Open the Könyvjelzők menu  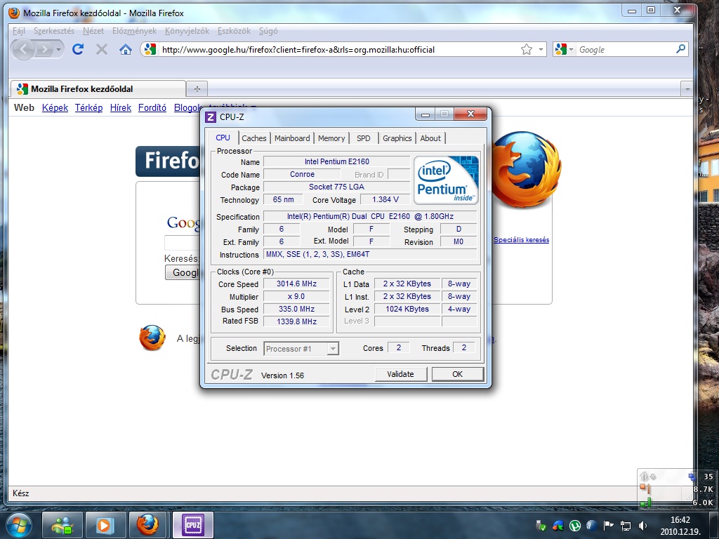(x=187, y=31)
